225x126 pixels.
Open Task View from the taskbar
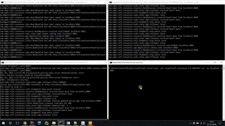click(17, 123)
